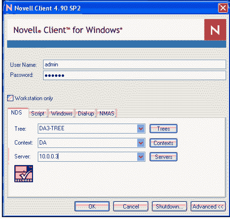Switch to the Script tab
This screenshot has height=219, width=230.
[38, 114]
